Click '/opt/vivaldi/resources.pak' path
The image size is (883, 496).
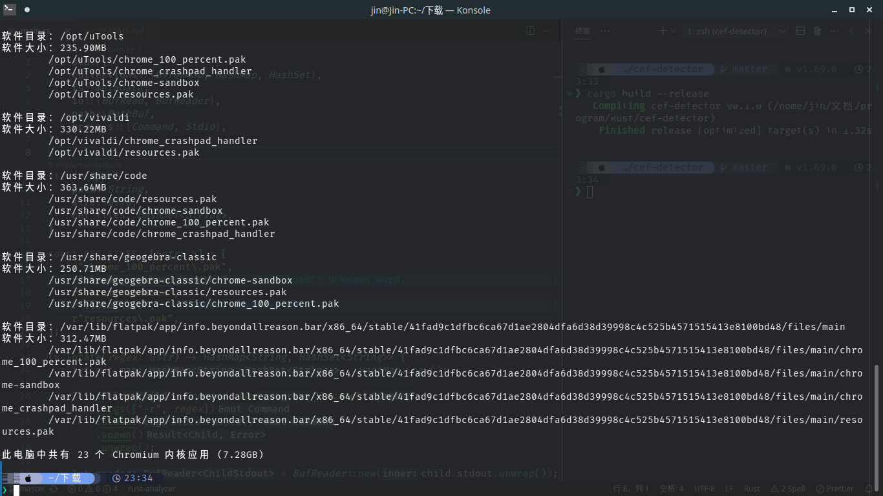tap(124, 152)
